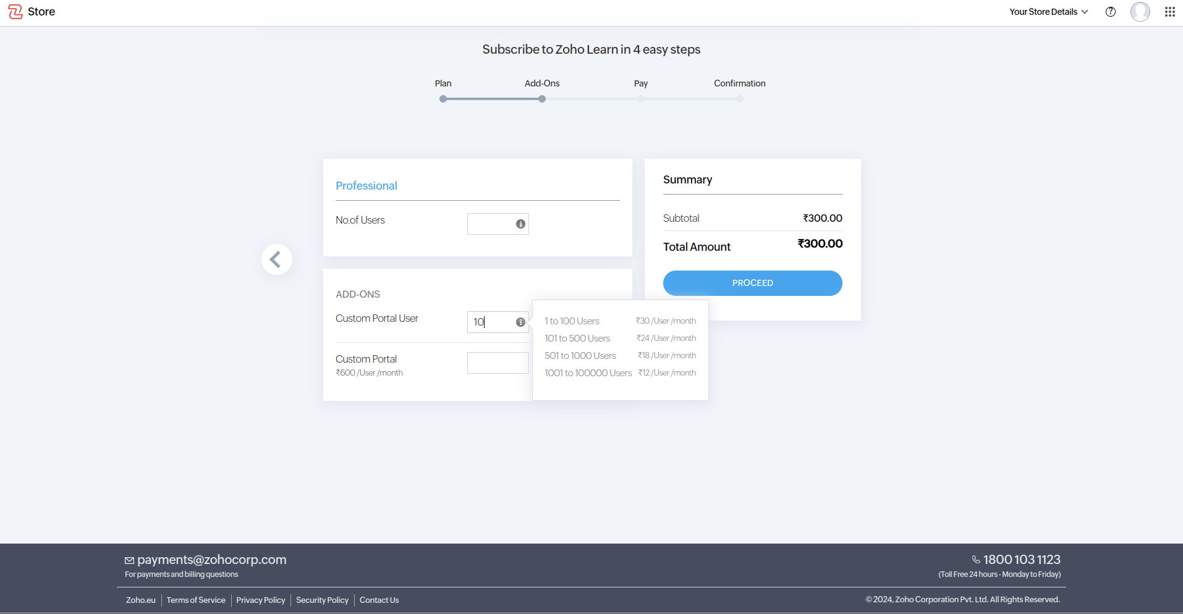Click the envelope icon beside payments email
Viewport: 1183px width, 614px height.
(x=129, y=560)
